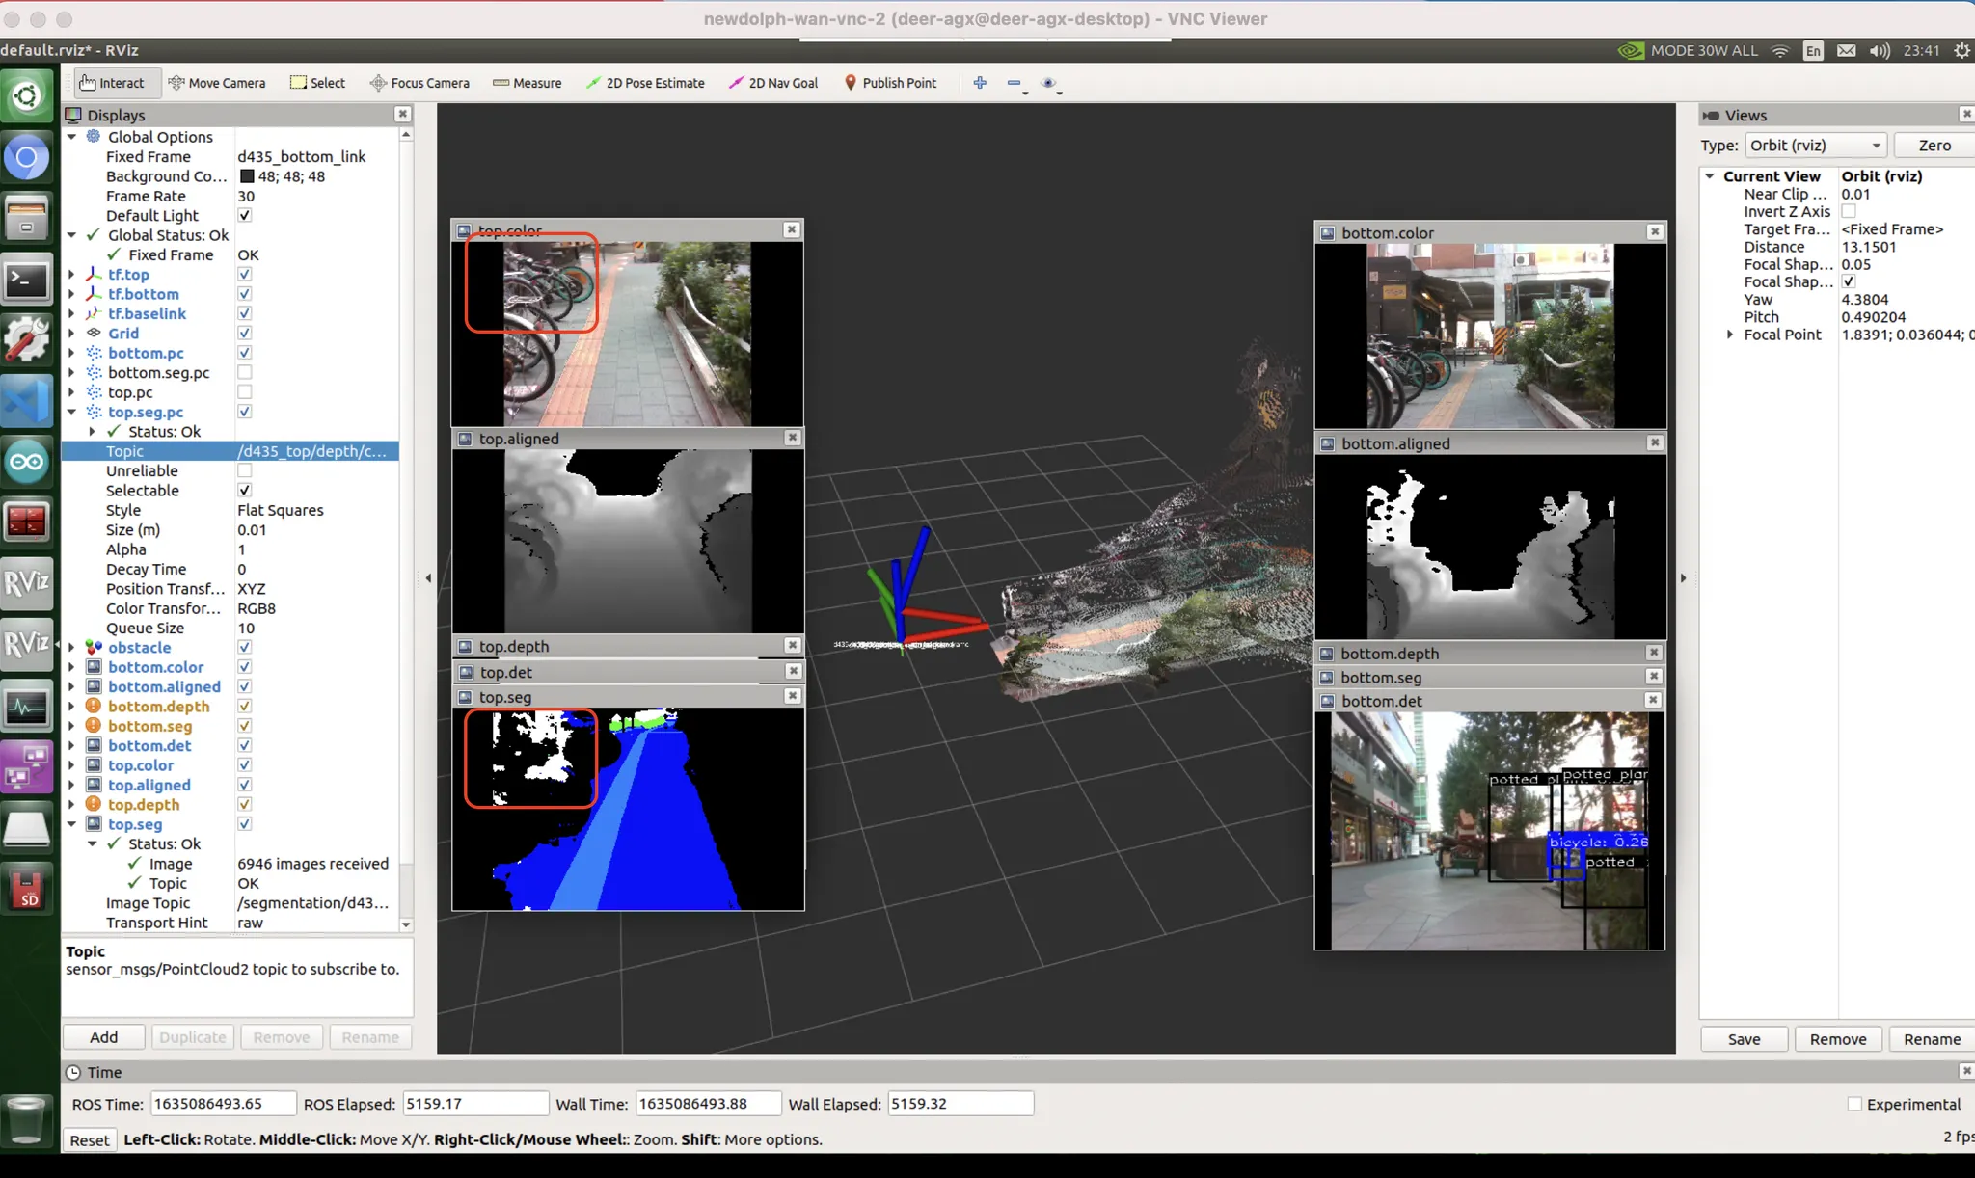Pick the 2D Nav Goal tool
This screenshot has height=1178, width=1975.
tap(773, 83)
